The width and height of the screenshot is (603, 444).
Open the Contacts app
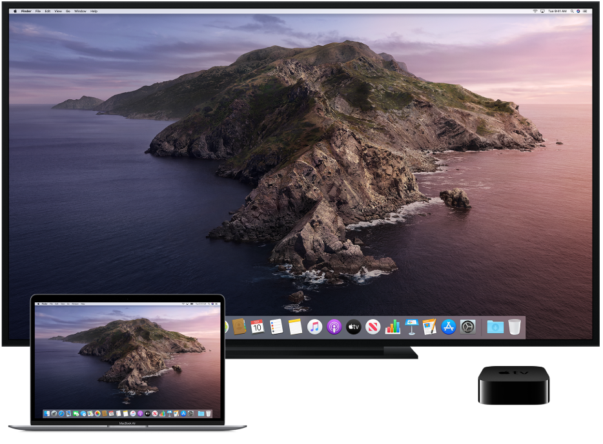pos(240,327)
